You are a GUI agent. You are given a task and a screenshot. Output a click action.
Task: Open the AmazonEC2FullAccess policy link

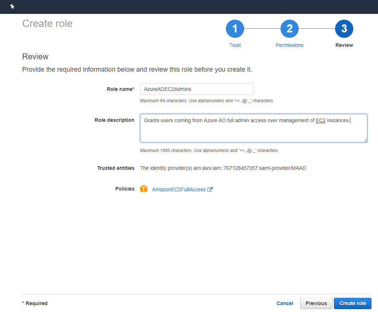(x=179, y=189)
